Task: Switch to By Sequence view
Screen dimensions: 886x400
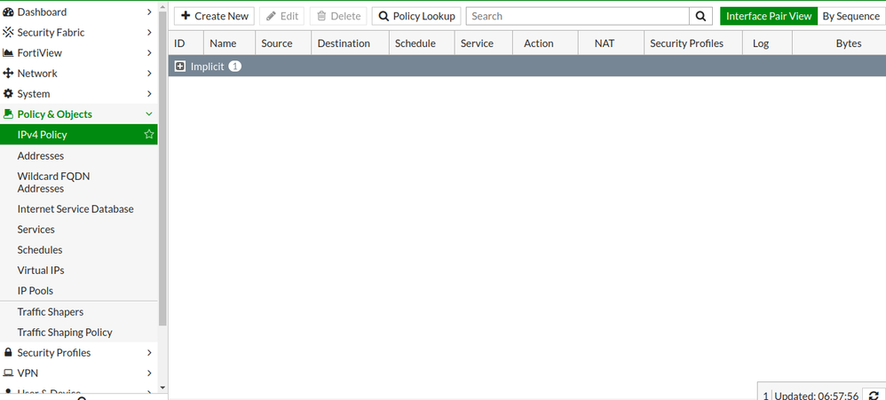Action: 850,16
